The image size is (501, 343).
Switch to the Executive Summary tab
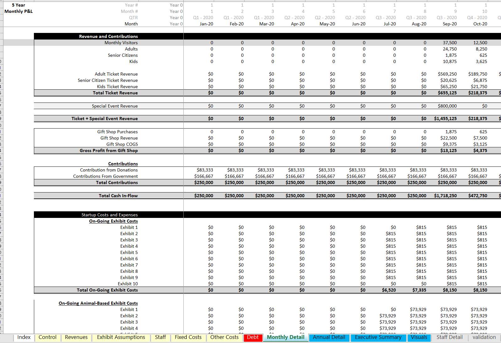pos(378,337)
